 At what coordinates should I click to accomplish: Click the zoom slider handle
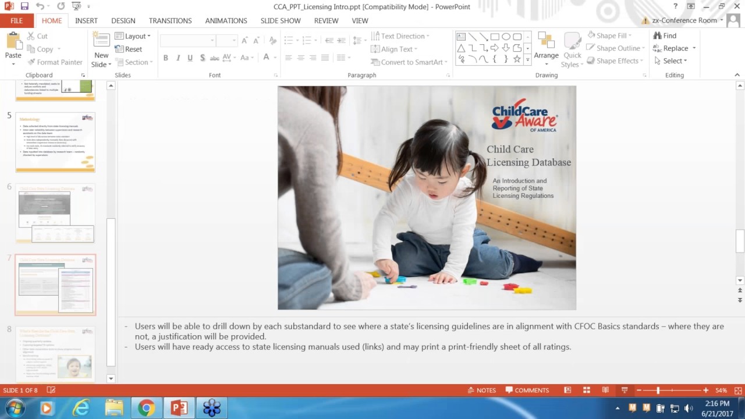(x=658, y=390)
